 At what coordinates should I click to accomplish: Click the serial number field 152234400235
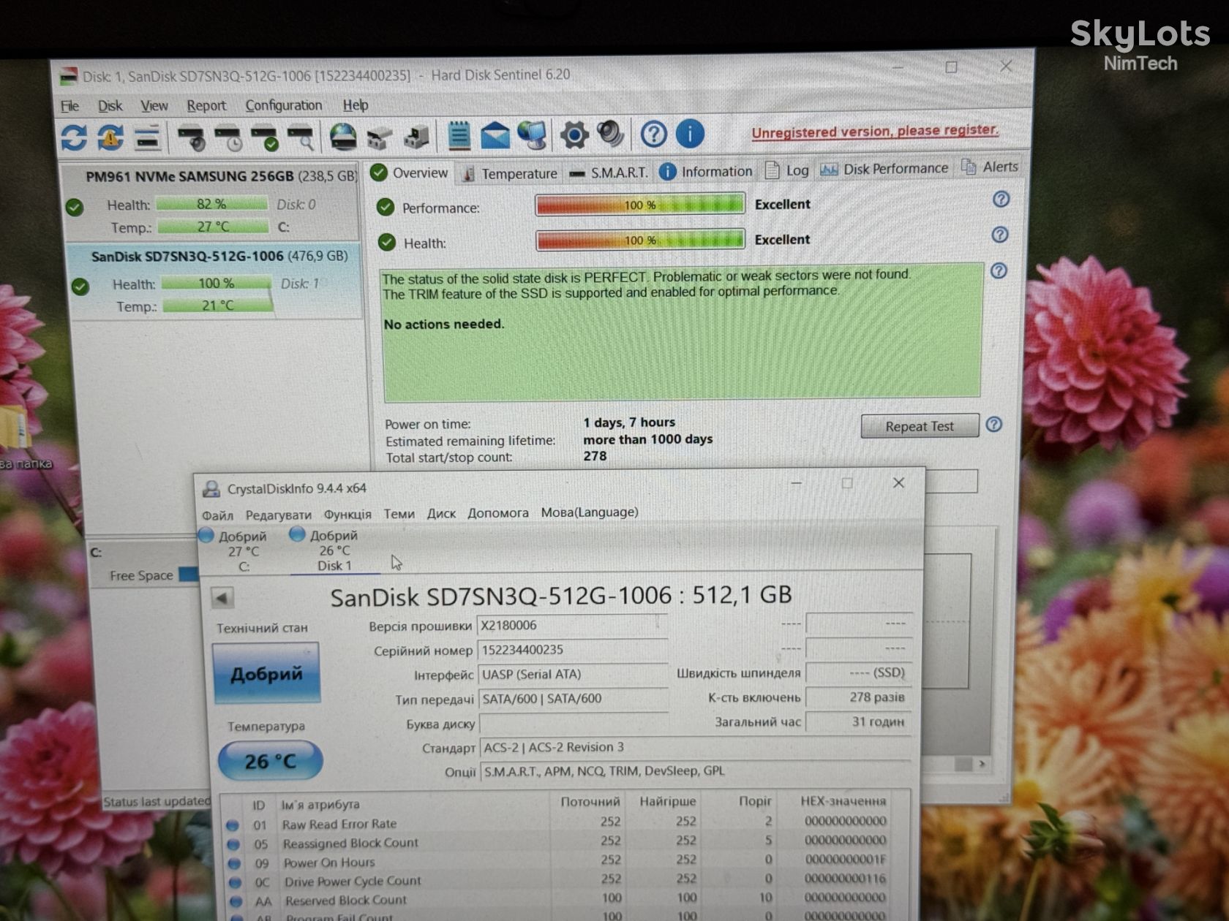tap(572, 650)
